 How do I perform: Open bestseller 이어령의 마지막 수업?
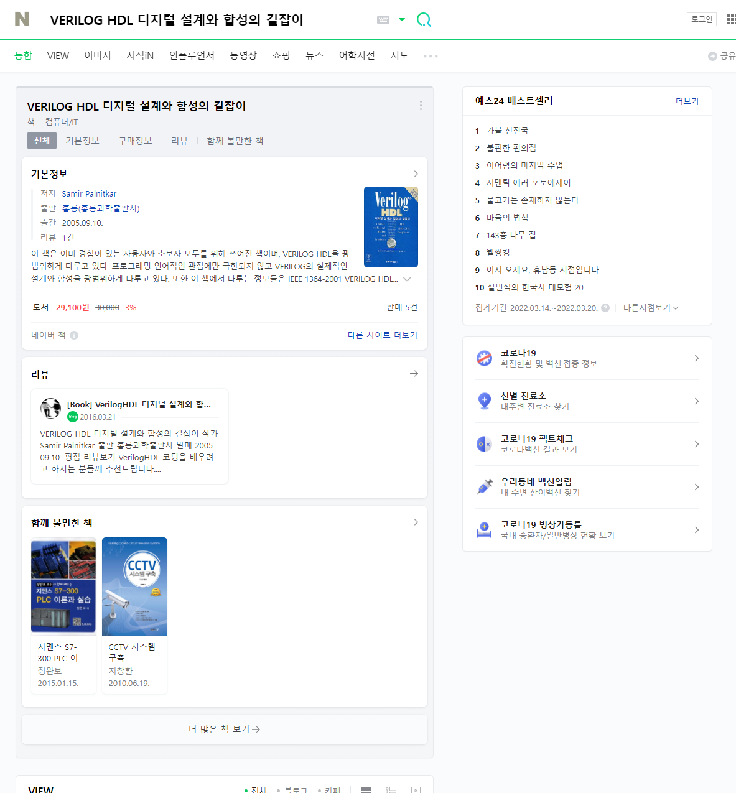pos(524,165)
